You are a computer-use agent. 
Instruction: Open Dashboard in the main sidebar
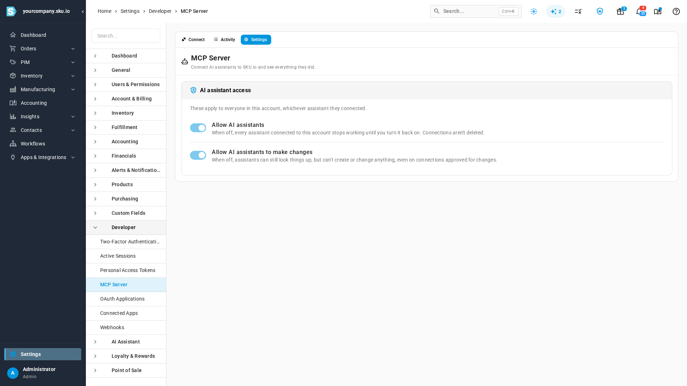pyautogui.click(x=43, y=35)
